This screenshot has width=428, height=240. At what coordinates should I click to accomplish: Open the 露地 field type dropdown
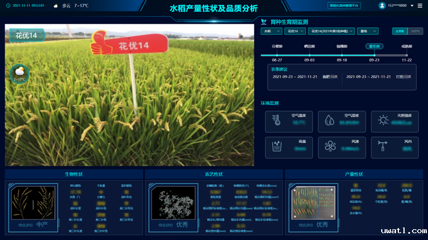pos(368,31)
